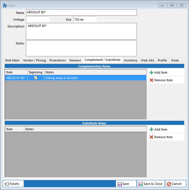Click the red X Remove Item icon under Complementary Items
Viewport: 189px width, 190px height.
click(151, 80)
